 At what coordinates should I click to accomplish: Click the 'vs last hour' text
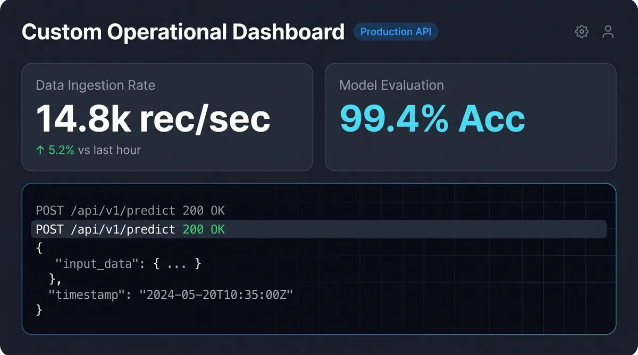coord(110,150)
